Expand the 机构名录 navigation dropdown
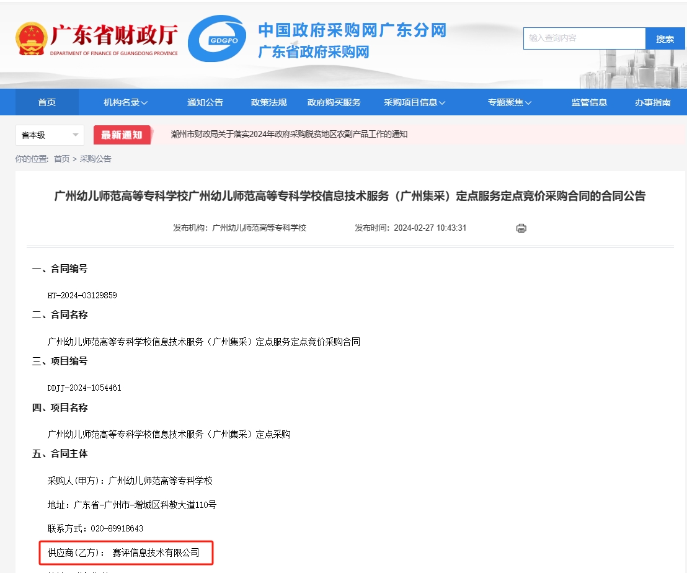Screen dimensions: 687x573 coord(125,102)
